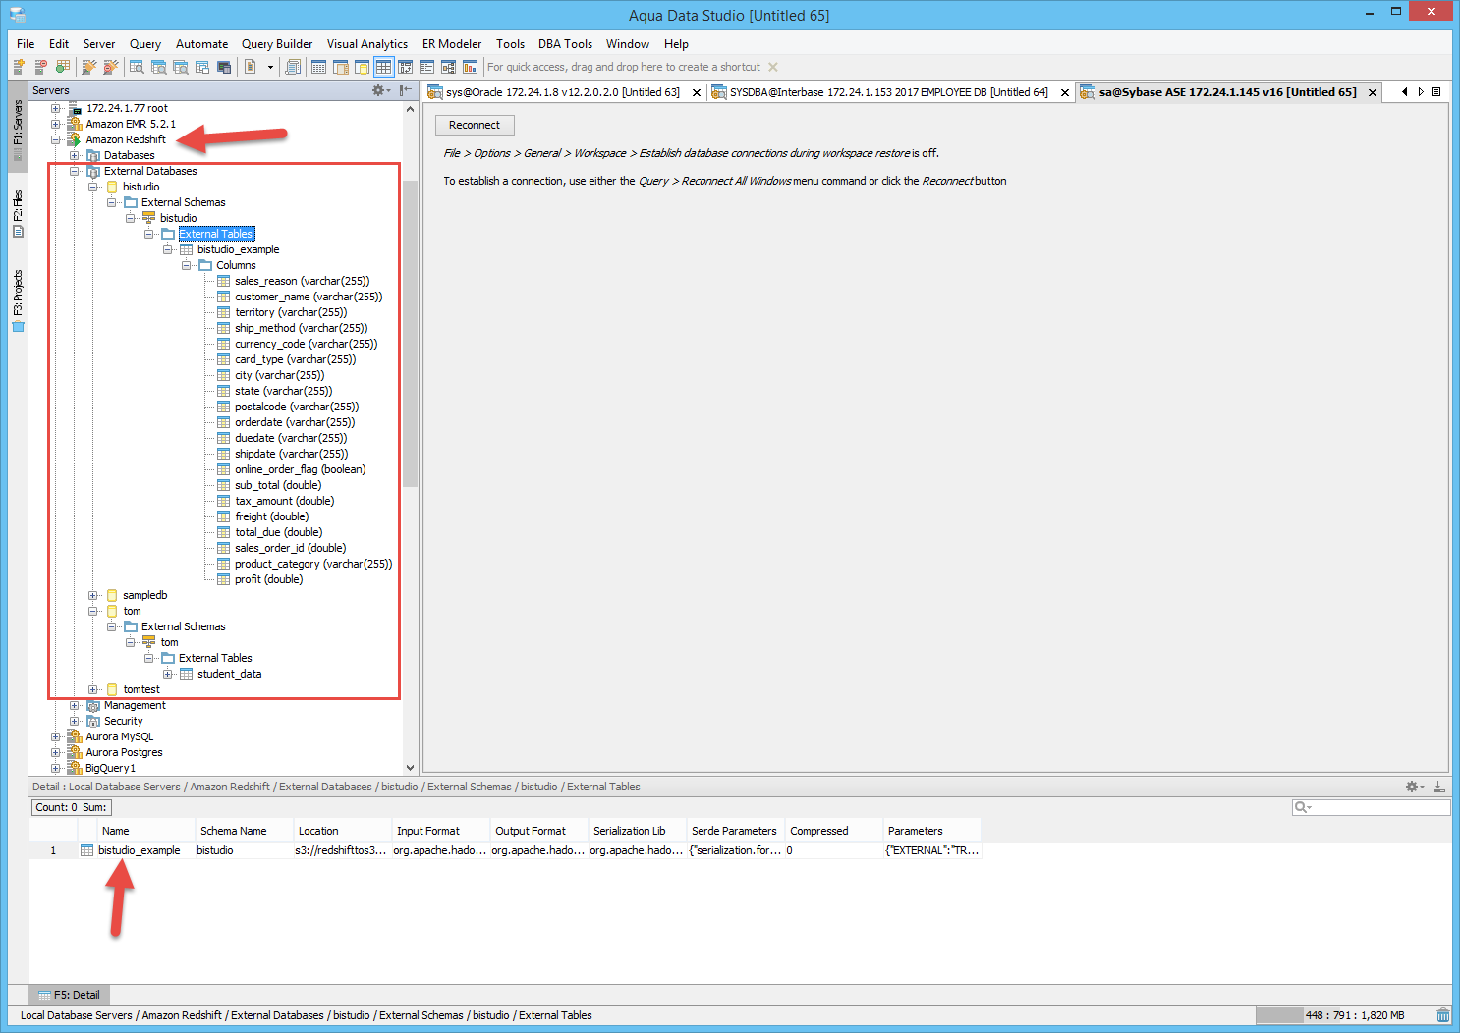Toggle the F1: Servers side tab
Viewport: 1460px width, 1033px height.
(x=18, y=129)
